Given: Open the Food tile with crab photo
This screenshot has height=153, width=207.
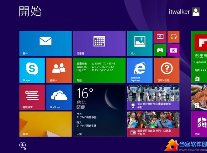Looking at the screenshot, I should click(x=199, y=97).
